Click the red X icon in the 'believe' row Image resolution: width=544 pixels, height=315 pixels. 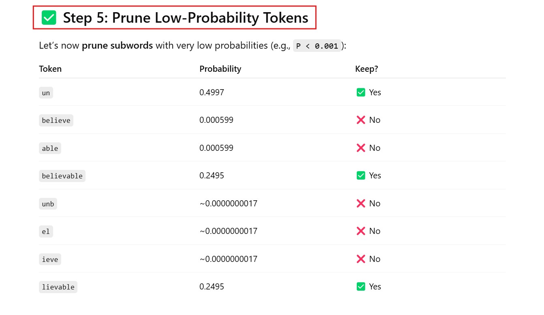click(360, 120)
